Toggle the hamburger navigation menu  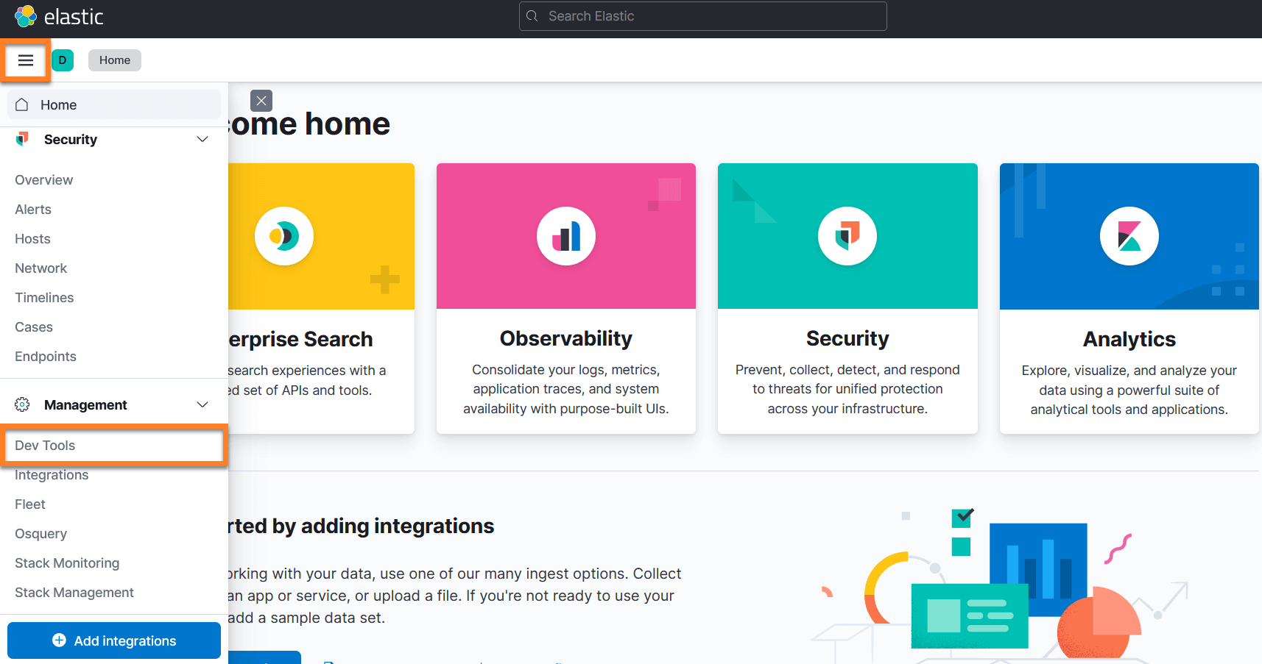click(x=26, y=60)
